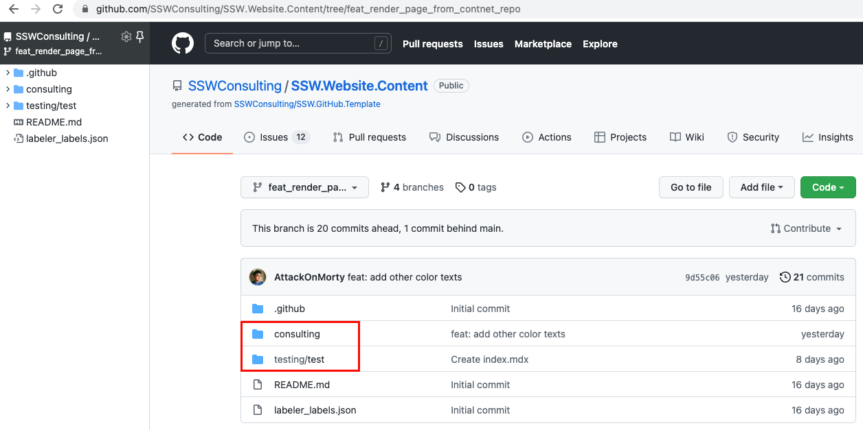Screen dimensions: 863x430
Task: Expand the Contribute dropdown
Action: pos(807,228)
